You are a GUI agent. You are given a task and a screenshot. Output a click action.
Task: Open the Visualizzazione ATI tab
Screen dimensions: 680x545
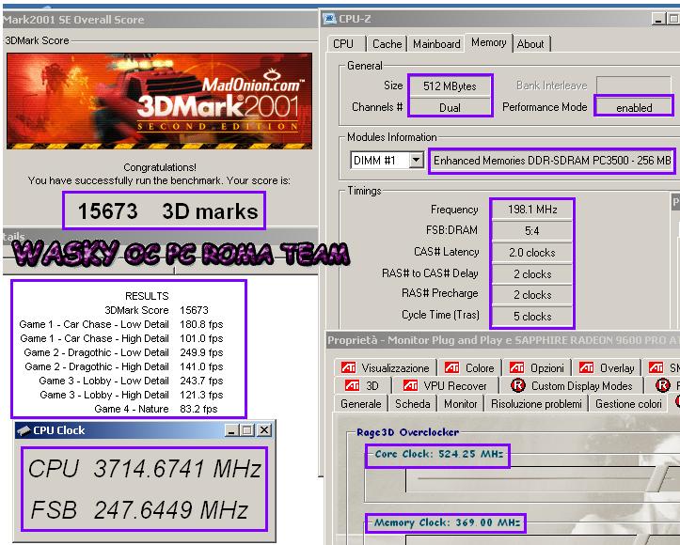[x=386, y=367]
